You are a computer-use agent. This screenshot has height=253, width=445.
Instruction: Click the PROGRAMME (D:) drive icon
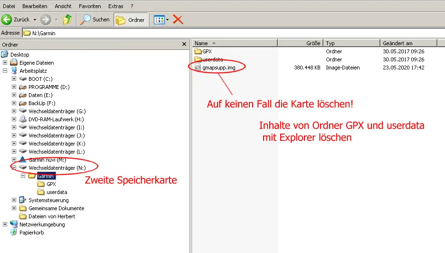pos(23,87)
